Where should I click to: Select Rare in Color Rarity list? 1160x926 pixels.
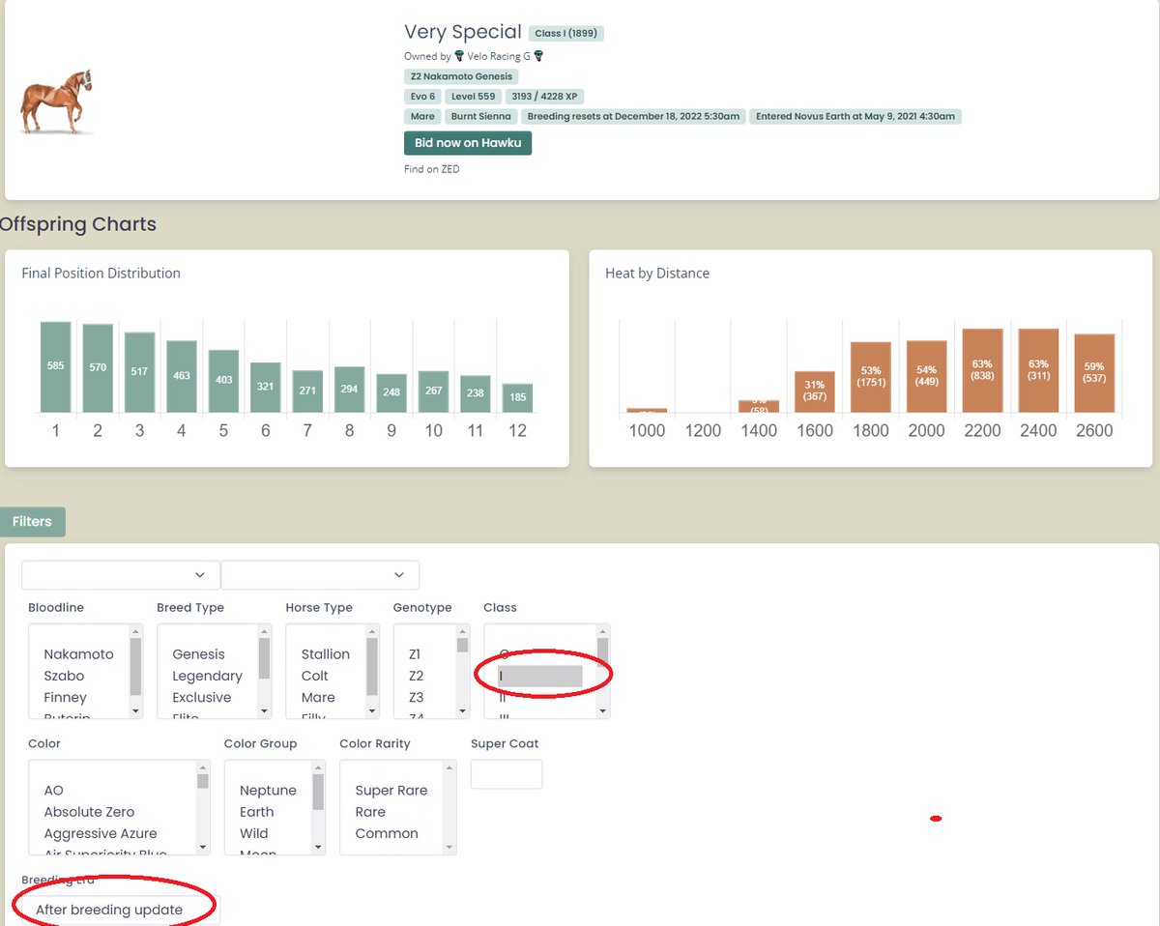click(x=370, y=812)
